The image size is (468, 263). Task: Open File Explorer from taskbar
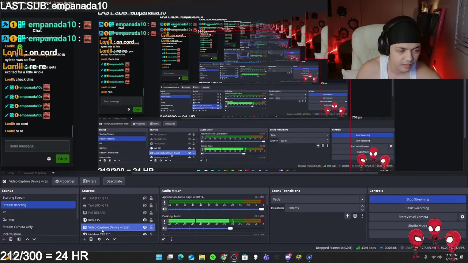[x=202, y=257]
